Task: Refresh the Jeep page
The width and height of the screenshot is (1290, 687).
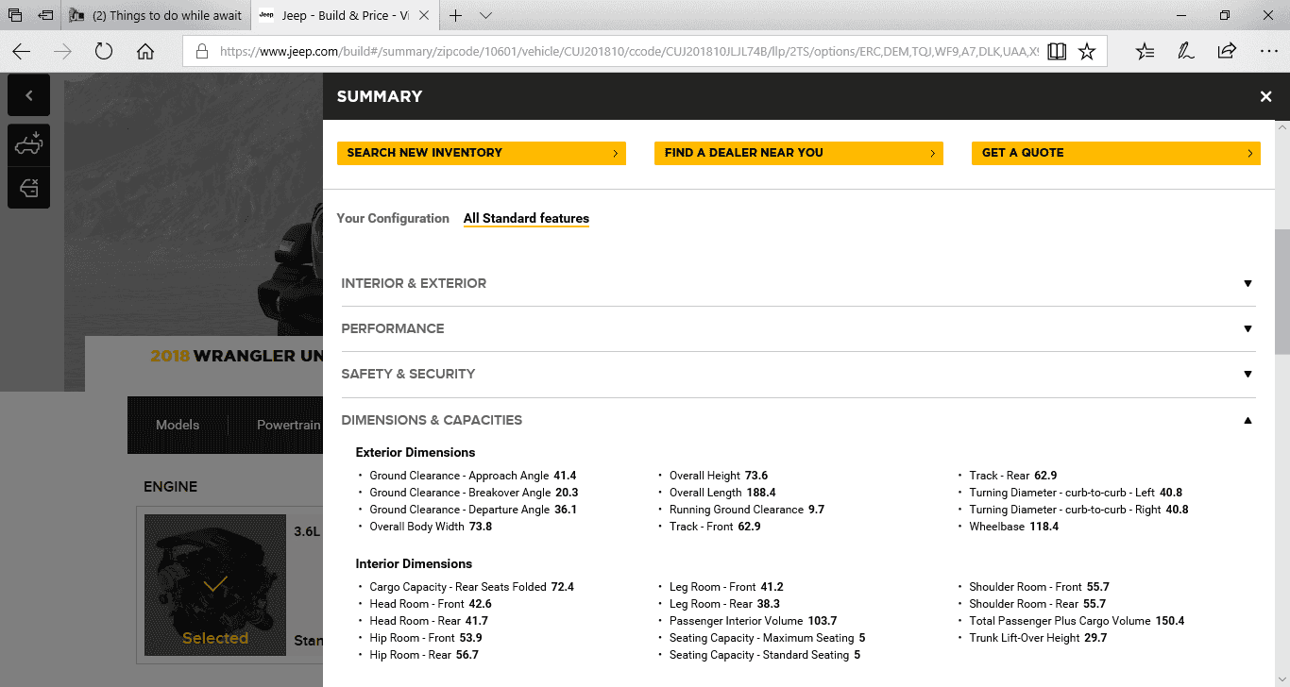Action: pos(104,51)
